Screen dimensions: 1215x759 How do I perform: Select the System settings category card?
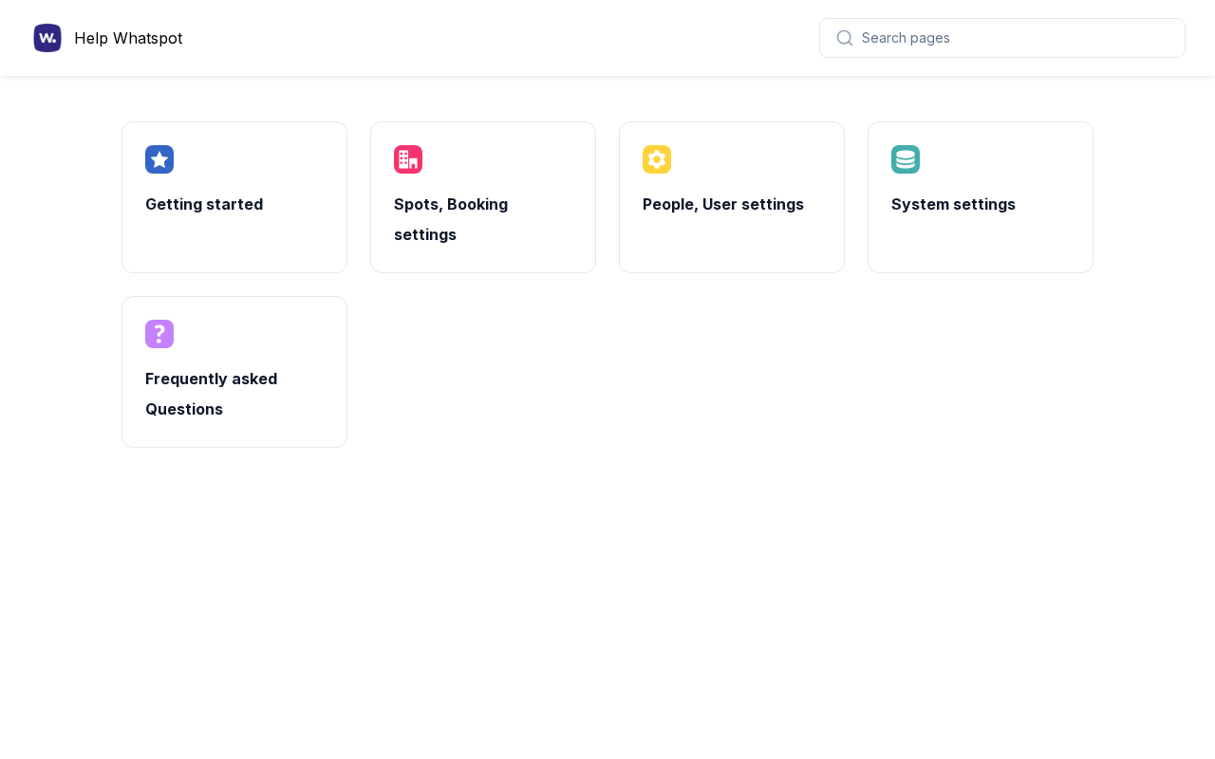pyautogui.click(x=981, y=197)
